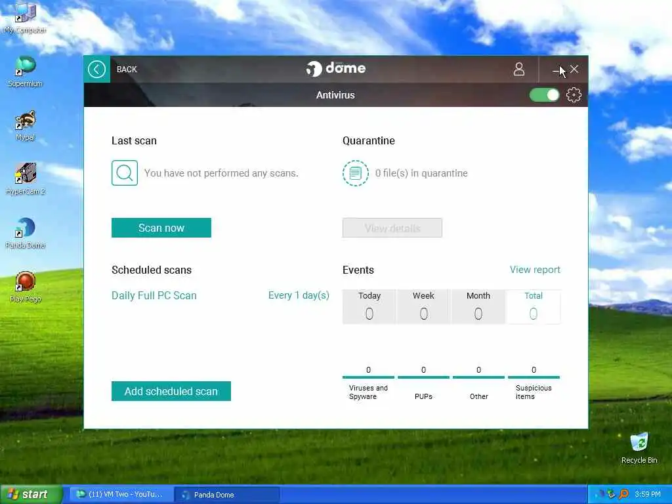Select the Total events tab
Screen dimensions: 672x504
click(x=533, y=306)
